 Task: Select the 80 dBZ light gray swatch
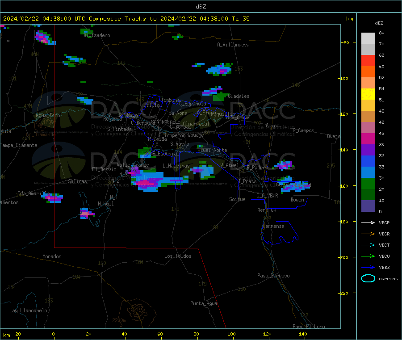pyautogui.click(x=368, y=38)
